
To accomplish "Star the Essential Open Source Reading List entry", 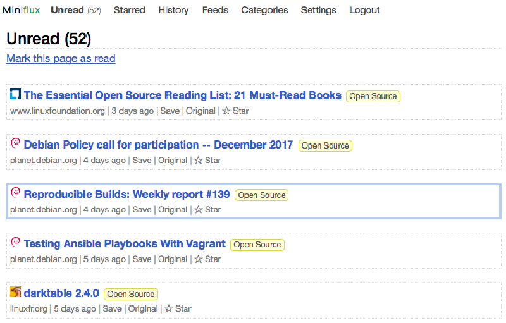I will coord(235,111).
